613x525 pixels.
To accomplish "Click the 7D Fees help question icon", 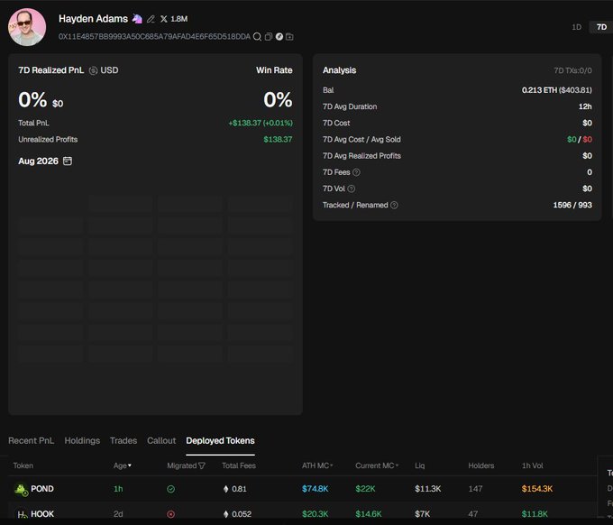I will pyautogui.click(x=356, y=172).
